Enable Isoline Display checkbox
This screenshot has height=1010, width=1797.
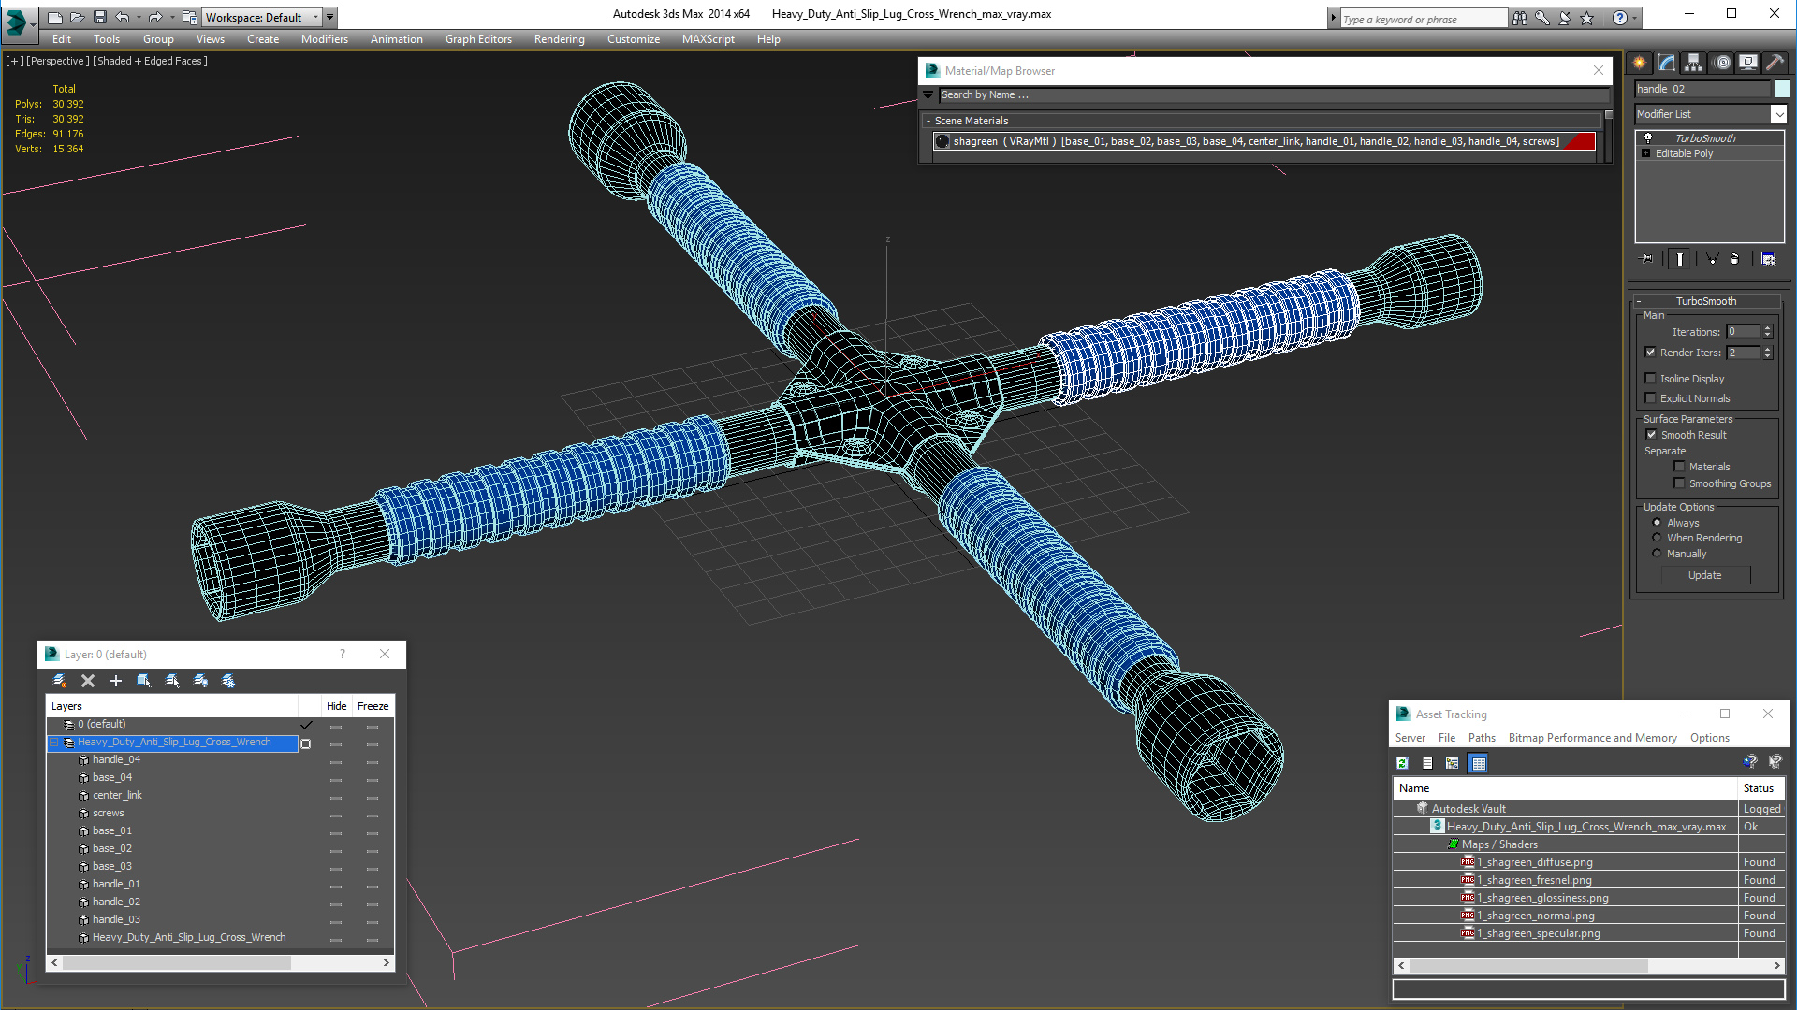(1651, 379)
